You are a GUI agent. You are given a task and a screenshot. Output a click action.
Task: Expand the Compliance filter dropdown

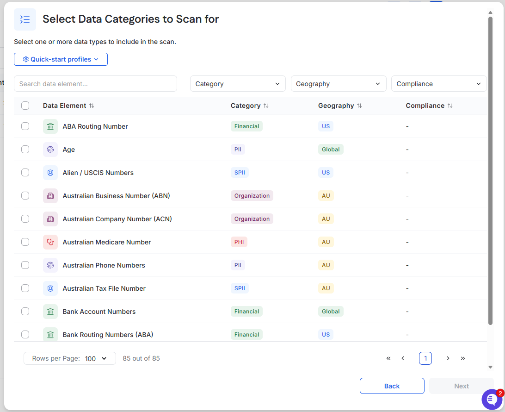pos(439,84)
